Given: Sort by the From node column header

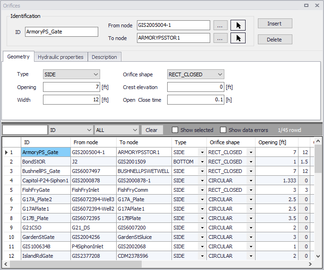Looking at the screenshot, I should [x=94, y=142].
